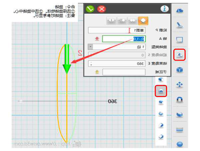200x151 pixels.
Task: Open the info help icon in dialog header
Action: (165, 9)
